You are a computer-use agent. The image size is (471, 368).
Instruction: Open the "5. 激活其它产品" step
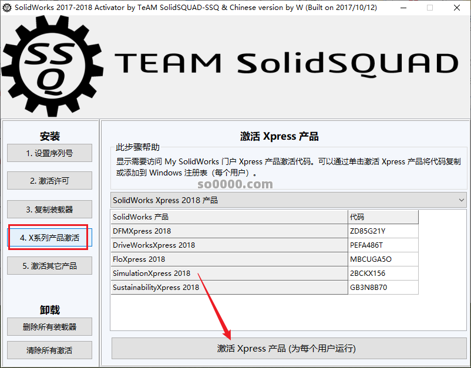tap(49, 266)
